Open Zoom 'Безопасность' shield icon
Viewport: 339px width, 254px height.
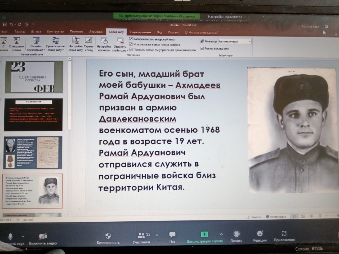click(x=108, y=235)
